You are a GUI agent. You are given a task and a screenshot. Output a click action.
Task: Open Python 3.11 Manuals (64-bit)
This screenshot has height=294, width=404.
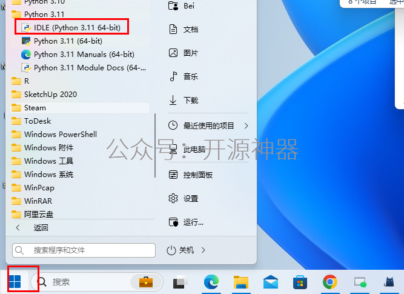pos(78,55)
